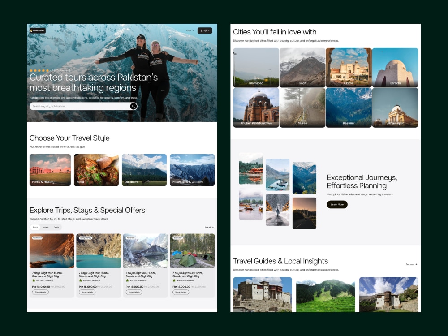Open the Karachi city card
448x336 pixels.
(395, 68)
